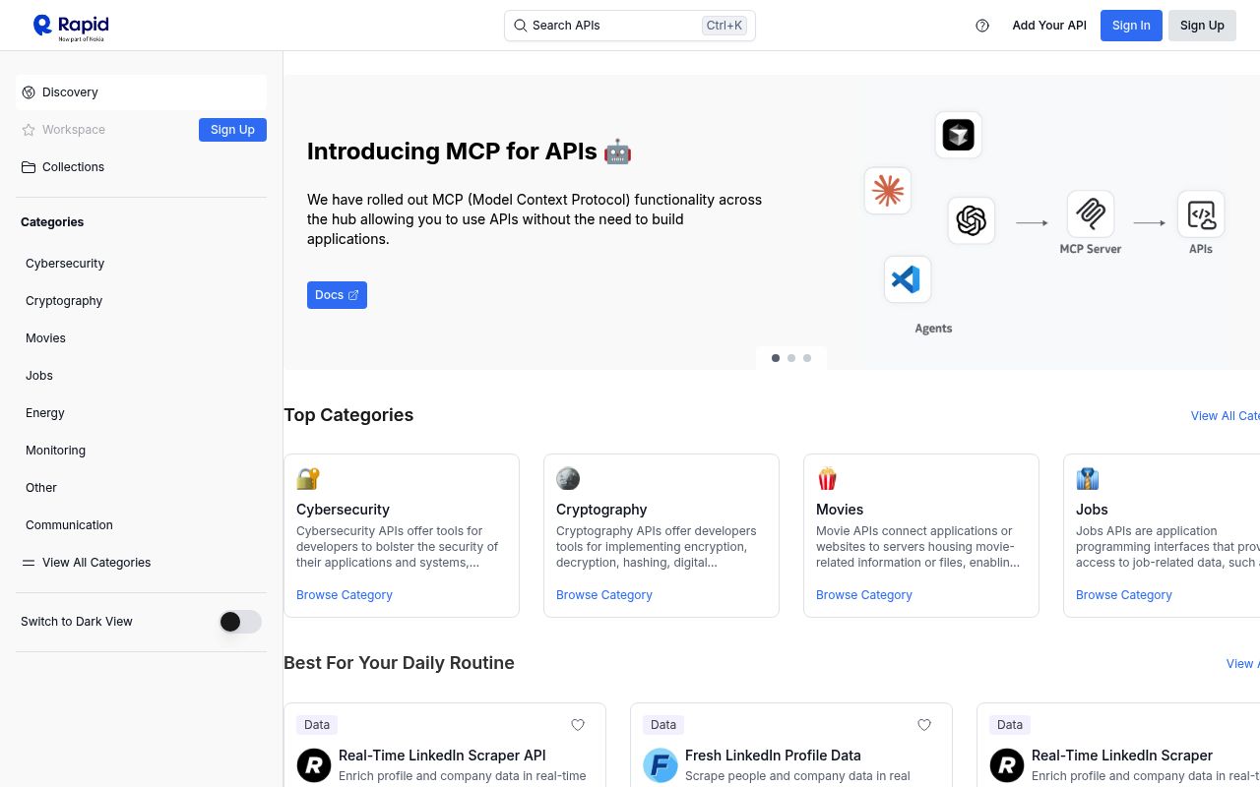
Task: Select the Jobs category
Action: click(39, 376)
